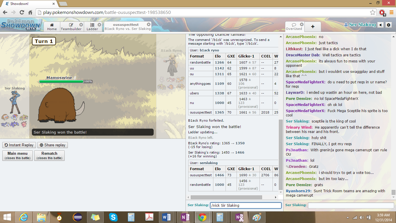
Task: Mute sound with the speaker icon
Action: (381, 25)
